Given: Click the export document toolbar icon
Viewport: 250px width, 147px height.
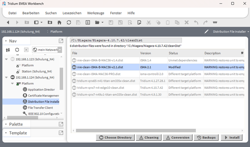Looking at the screenshot, I should pos(139,22).
